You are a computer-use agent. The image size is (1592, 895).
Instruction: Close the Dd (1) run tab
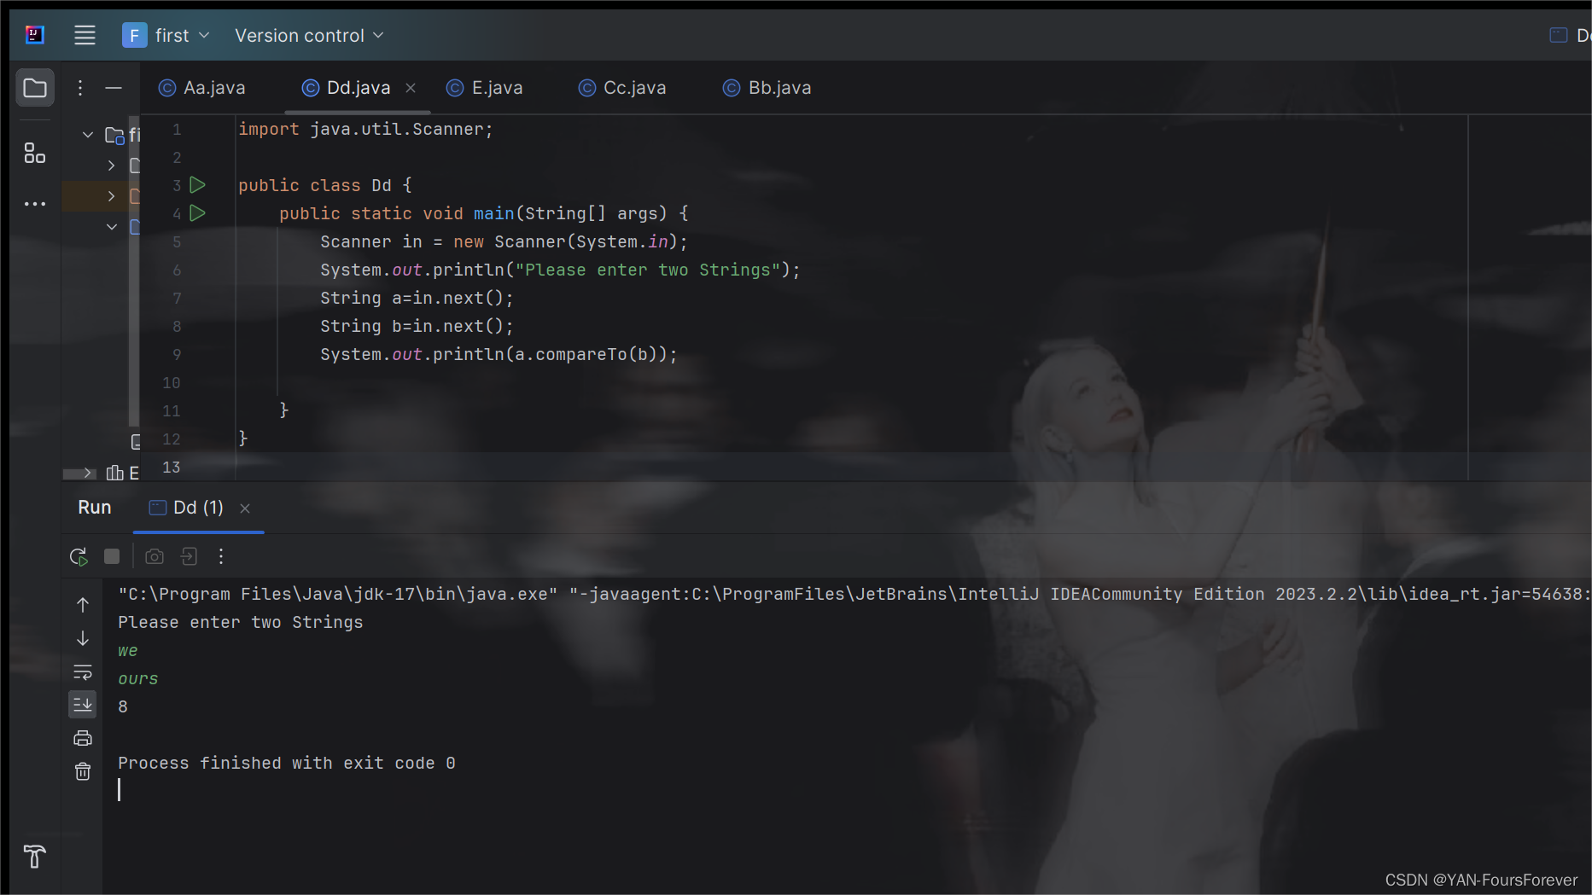pyautogui.click(x=245, y=508)
